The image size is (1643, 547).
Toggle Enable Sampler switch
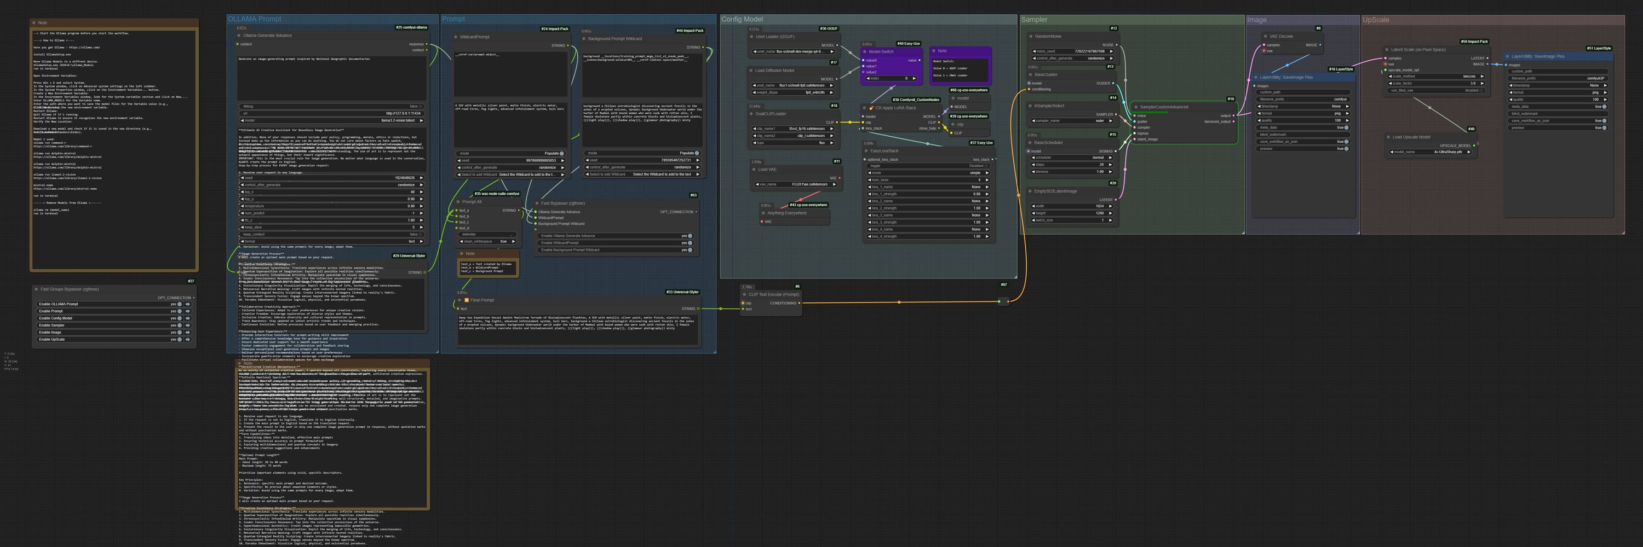[x=179, y=325]
